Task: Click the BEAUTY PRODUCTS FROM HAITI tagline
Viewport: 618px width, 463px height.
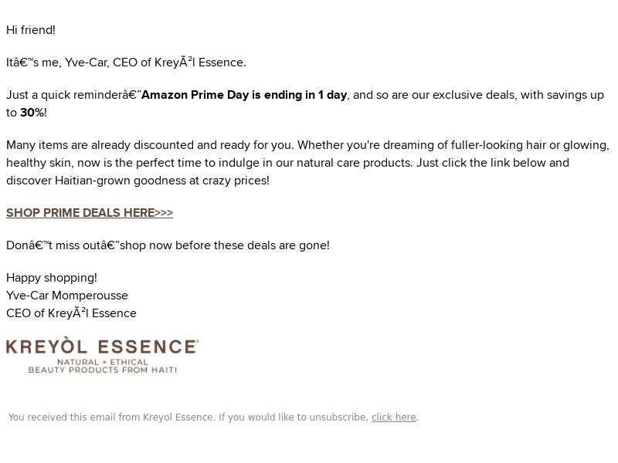Action: (x=103, y=370)
